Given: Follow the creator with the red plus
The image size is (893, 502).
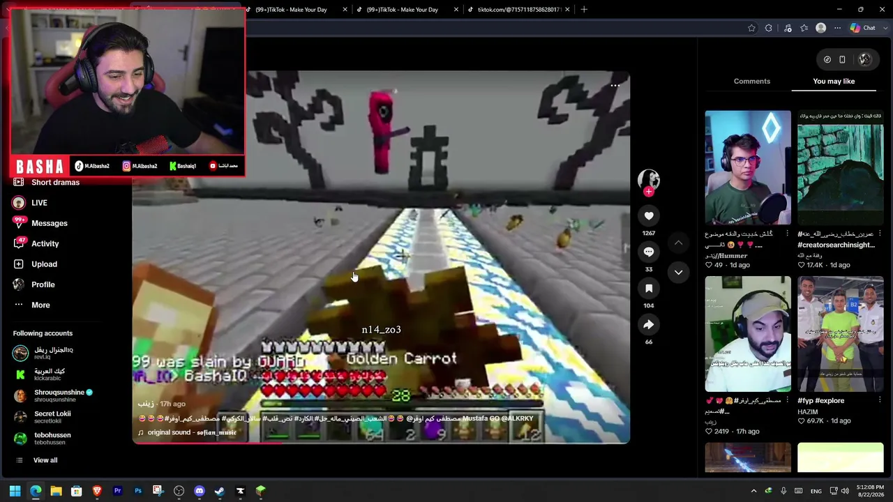Looking at the screenshot, I should pos(649,191).
